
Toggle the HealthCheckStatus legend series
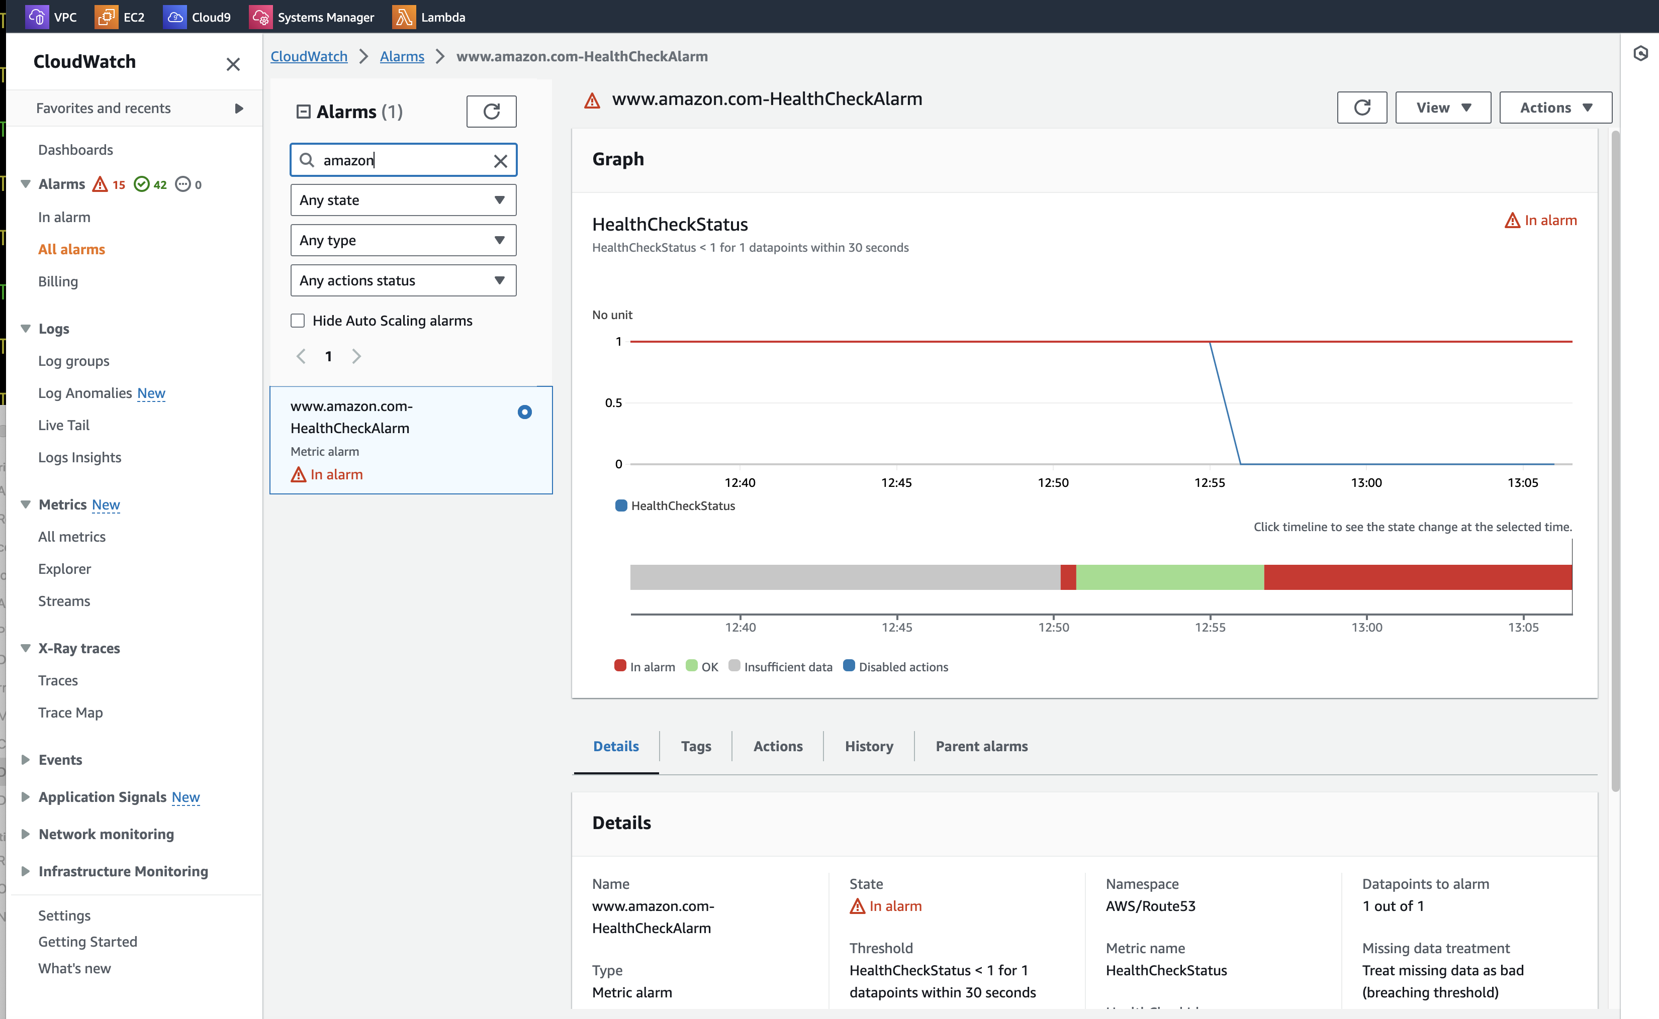[675, 505]
